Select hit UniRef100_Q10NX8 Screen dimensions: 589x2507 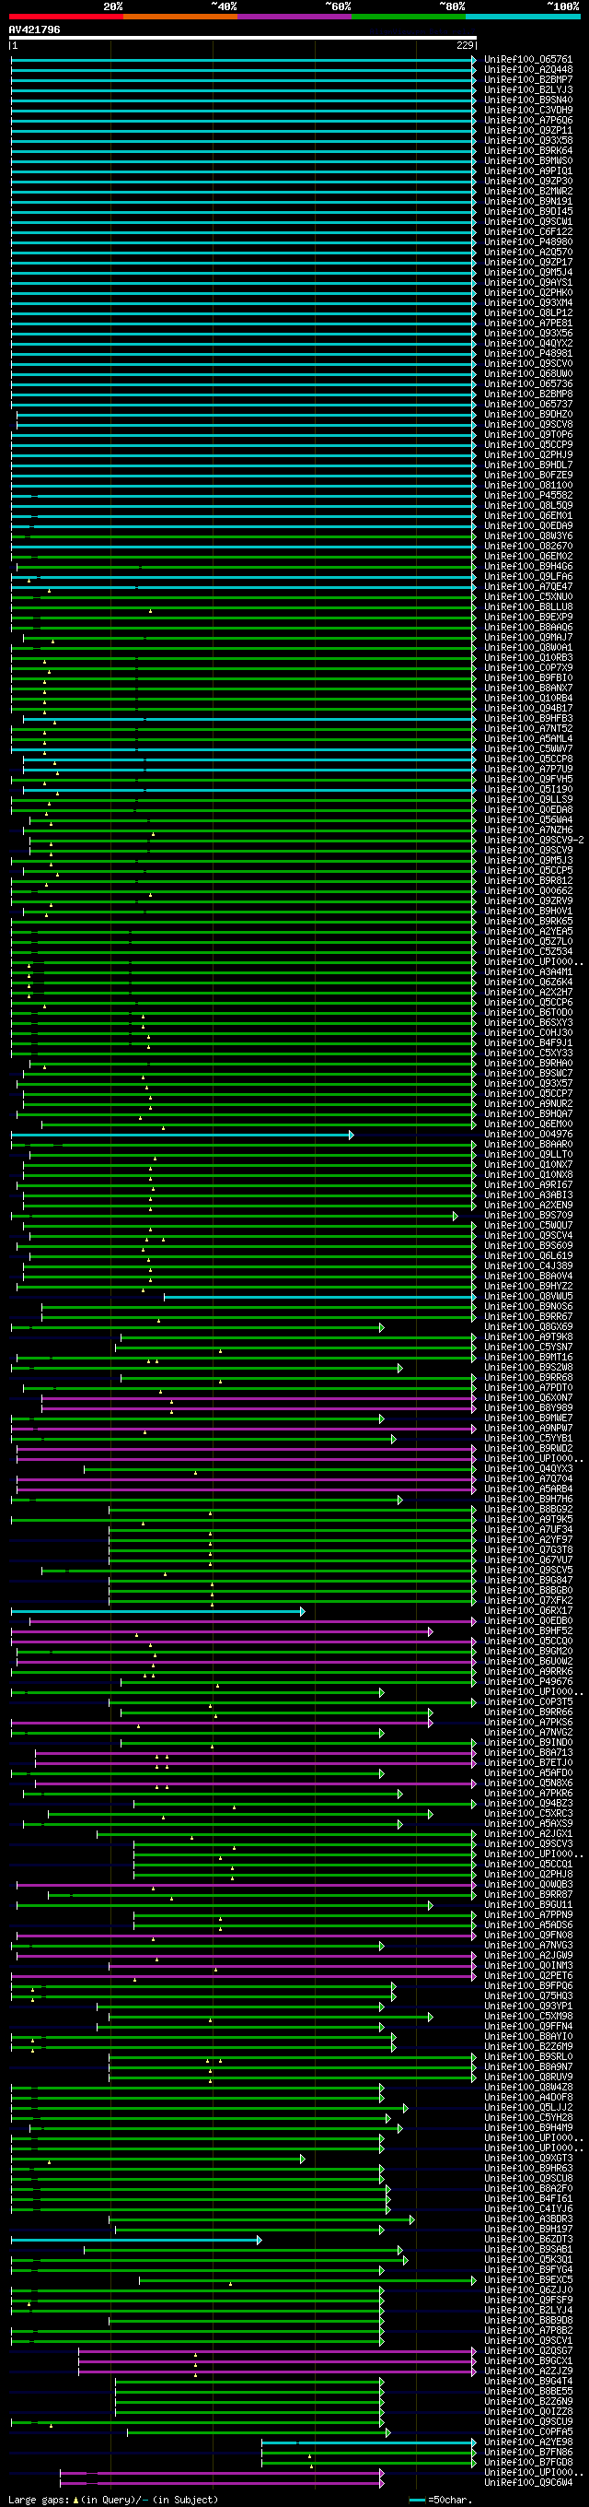coord(529,1174)
